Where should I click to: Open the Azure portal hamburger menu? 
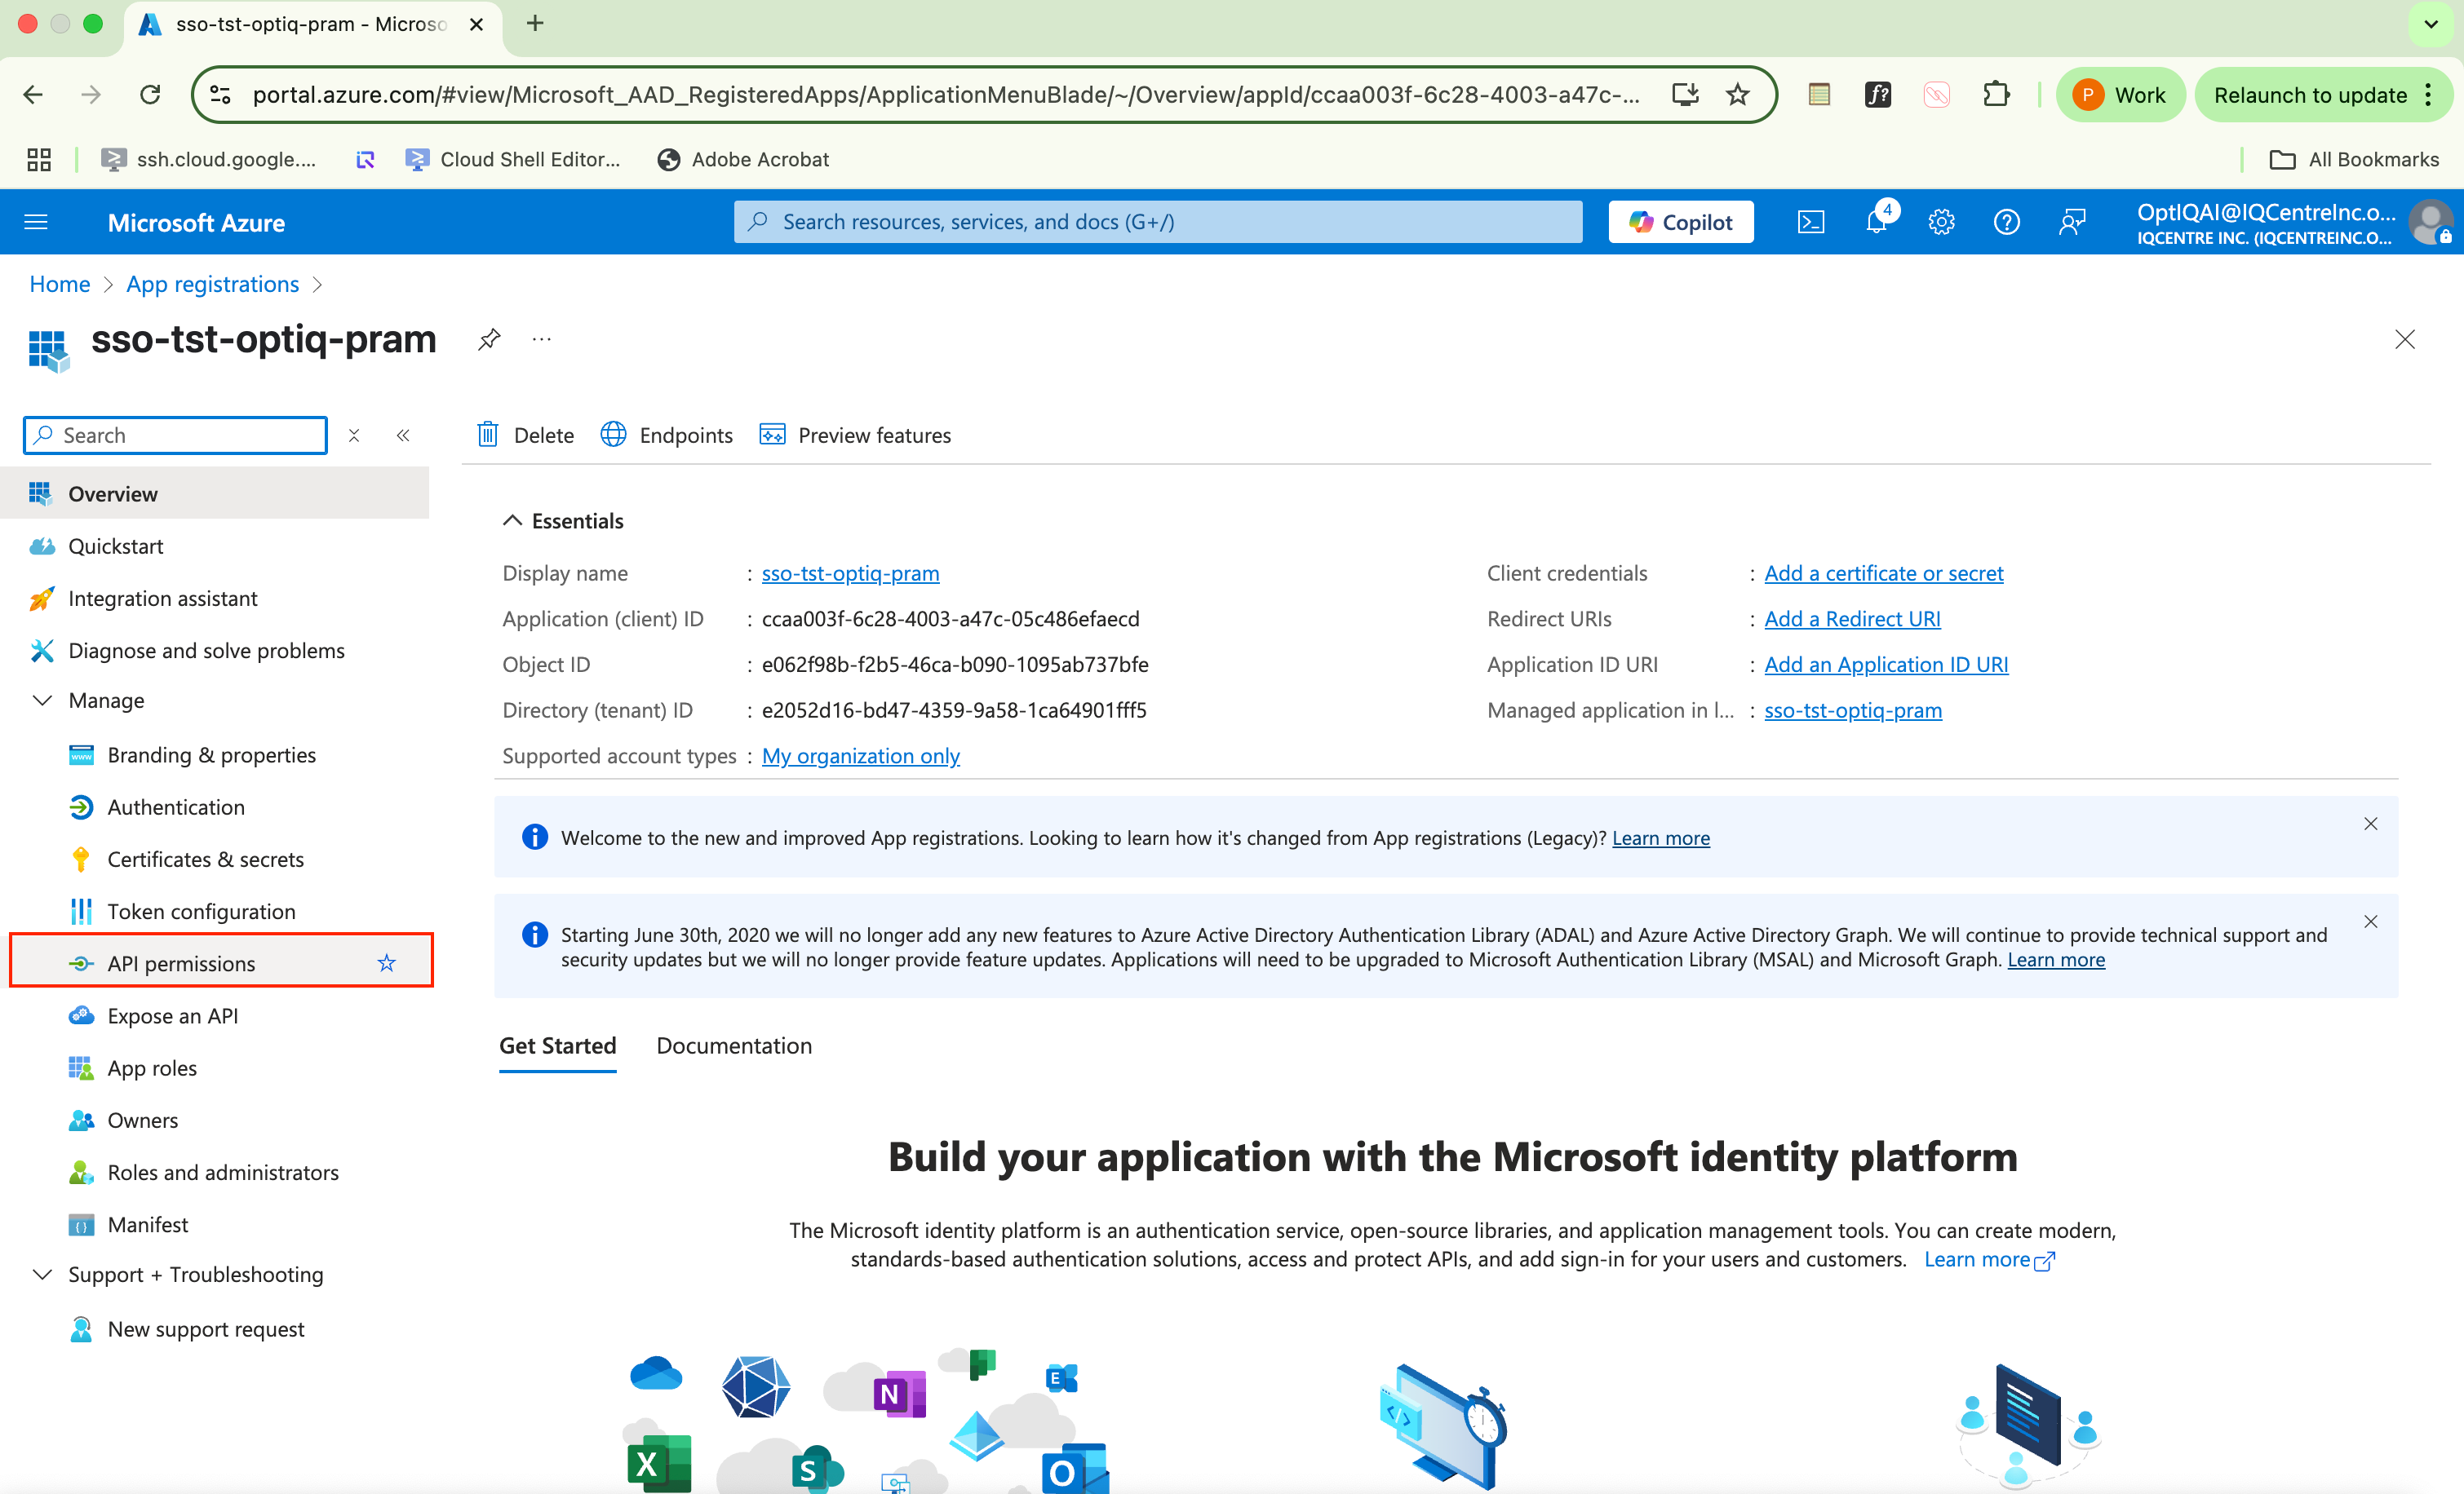[36, 222]
